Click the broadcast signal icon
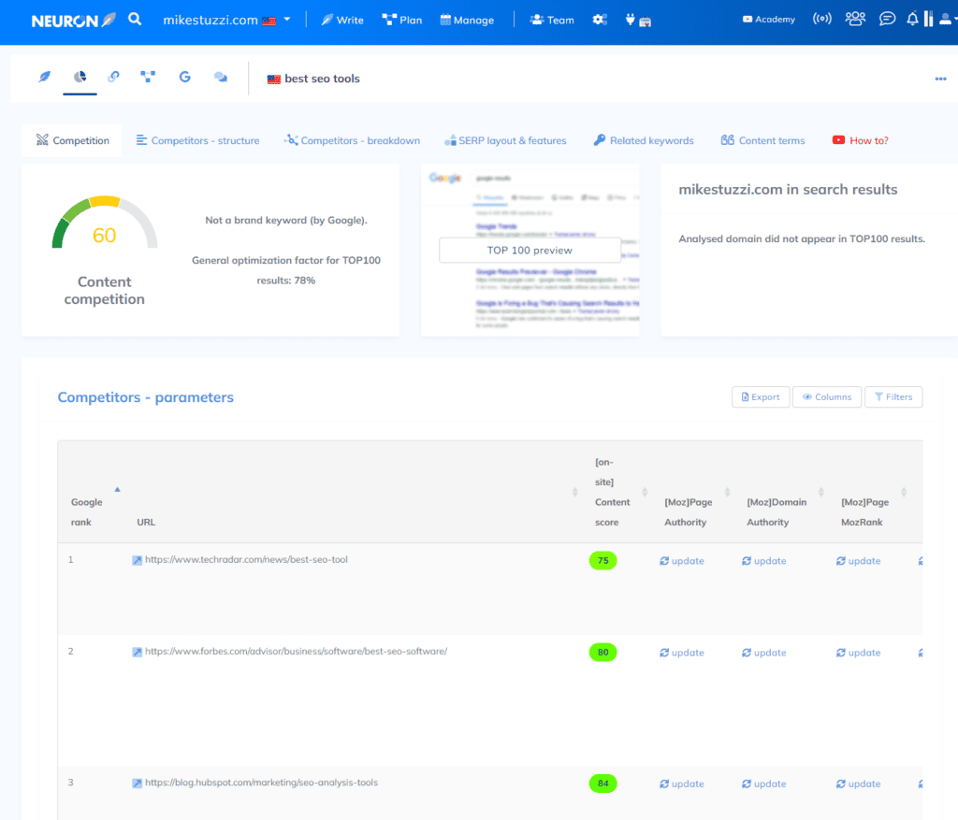 (822, 19)
